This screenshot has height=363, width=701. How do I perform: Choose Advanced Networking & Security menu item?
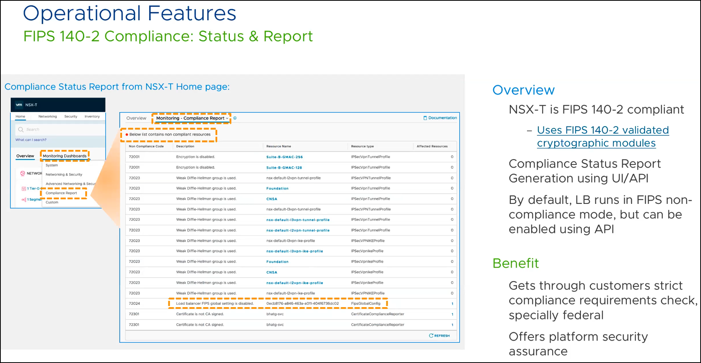tap(70, 184)
